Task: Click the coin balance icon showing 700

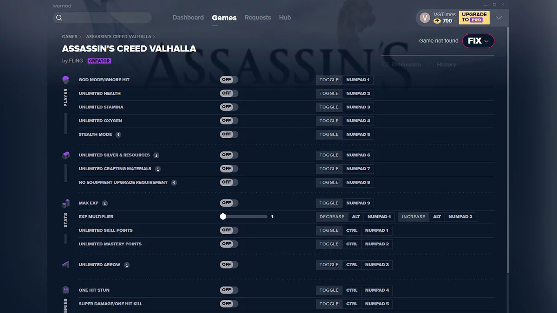Action: (x=437, y=21)
